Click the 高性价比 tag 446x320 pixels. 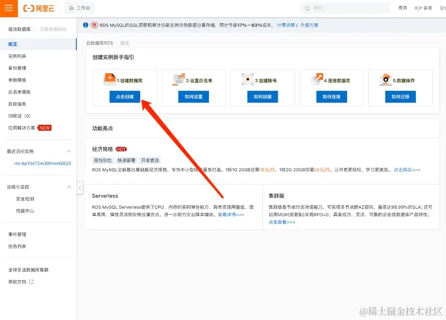click(x=103, y=161)
